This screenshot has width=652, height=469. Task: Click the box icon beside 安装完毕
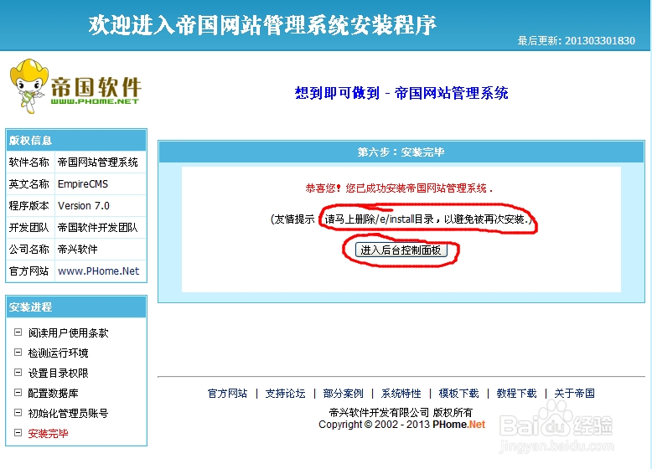[18, 432]
